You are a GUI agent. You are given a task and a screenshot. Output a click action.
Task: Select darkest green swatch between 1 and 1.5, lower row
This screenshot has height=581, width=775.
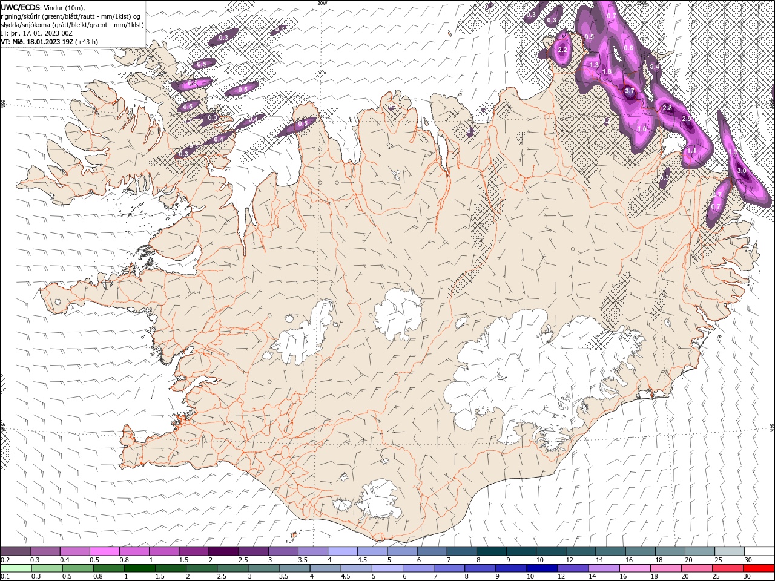click(140, 568)
